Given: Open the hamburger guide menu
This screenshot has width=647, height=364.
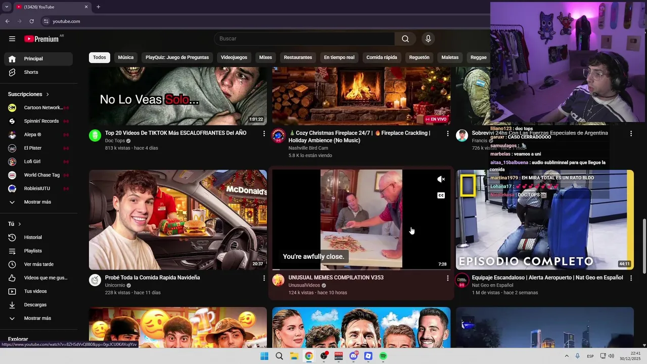Looking at the screenshot, I should (12, 39).
